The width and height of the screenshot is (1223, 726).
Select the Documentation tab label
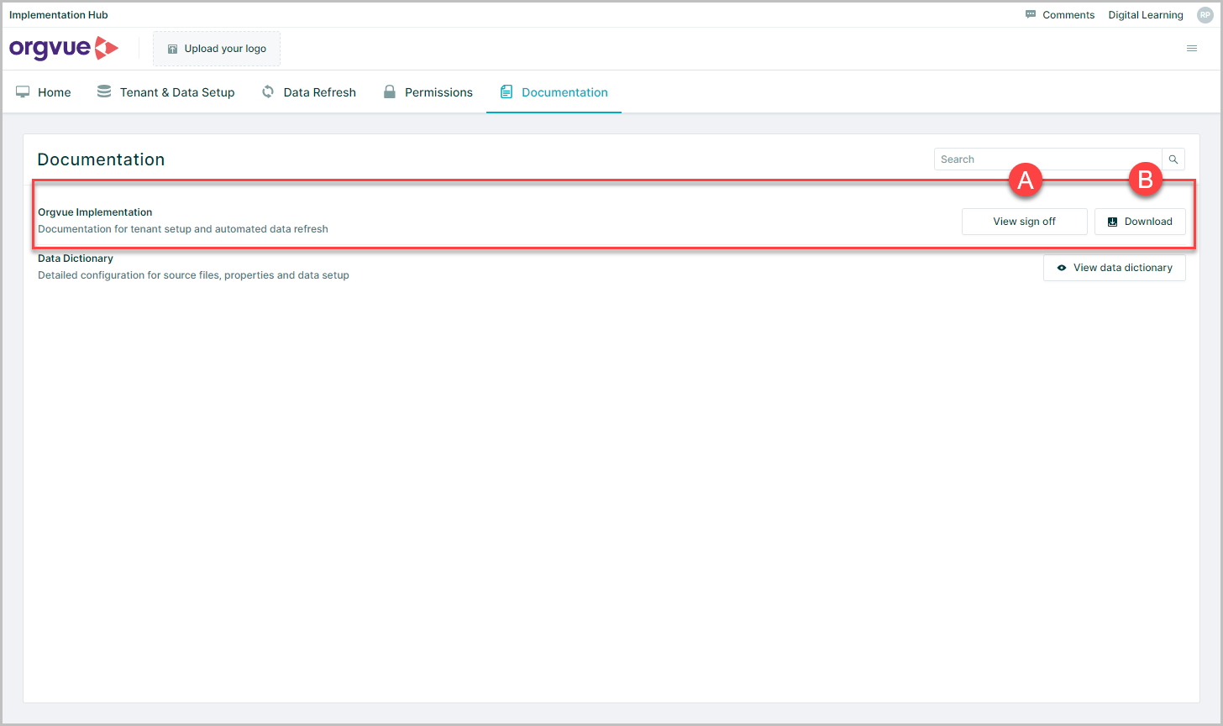point(564,92)
